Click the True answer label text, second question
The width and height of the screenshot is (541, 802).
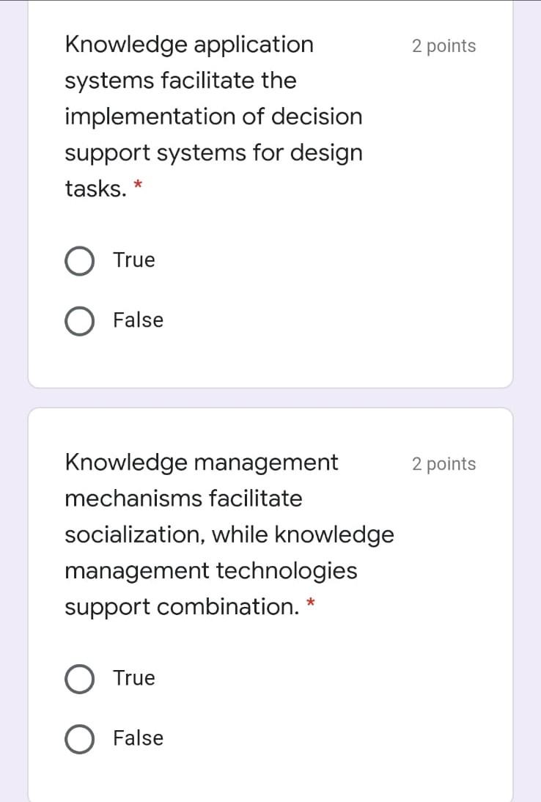(x=133, y=679)
